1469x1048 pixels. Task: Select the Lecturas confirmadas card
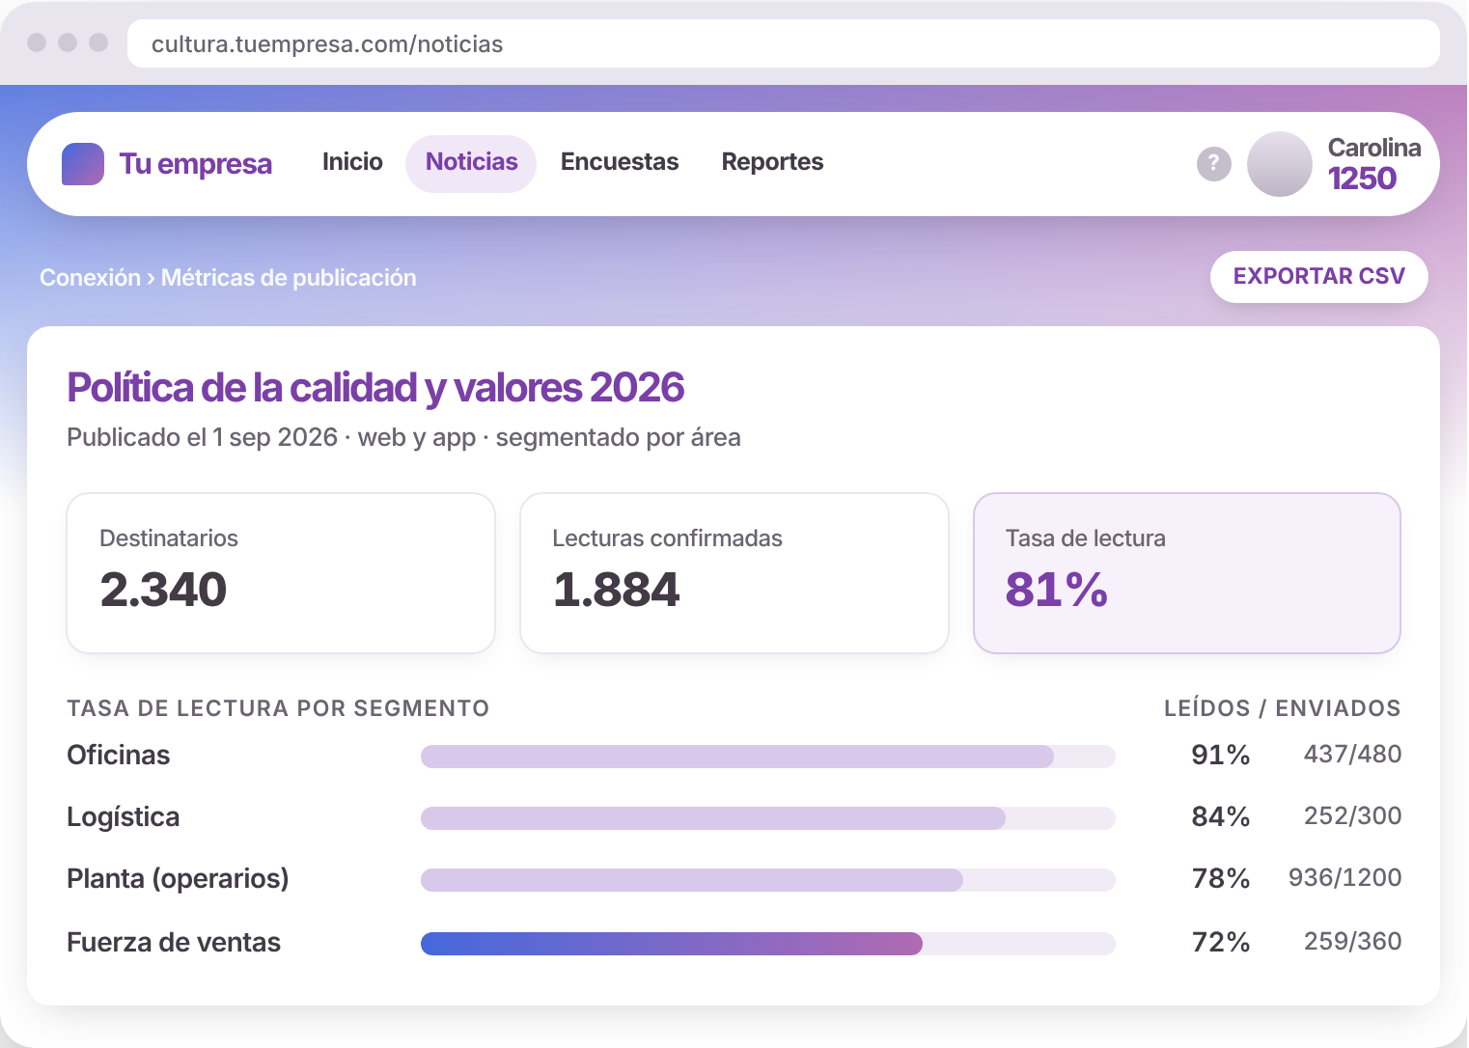[x=734, y=573]
